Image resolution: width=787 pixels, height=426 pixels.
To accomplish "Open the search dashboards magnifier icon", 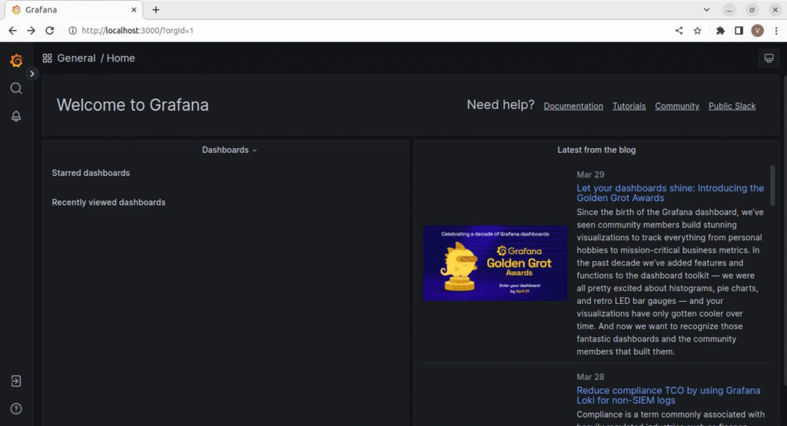I will 16,89.
